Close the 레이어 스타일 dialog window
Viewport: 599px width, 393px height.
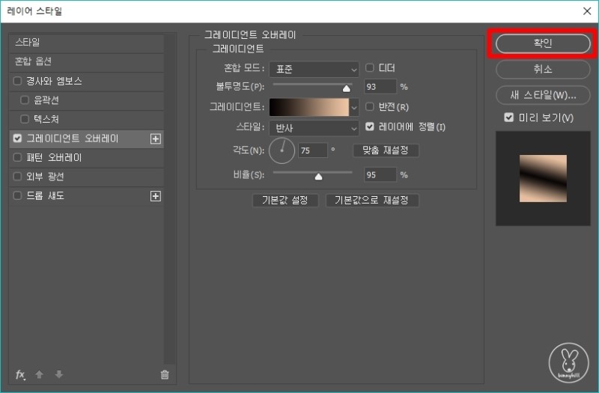click(x=586, y=11)
